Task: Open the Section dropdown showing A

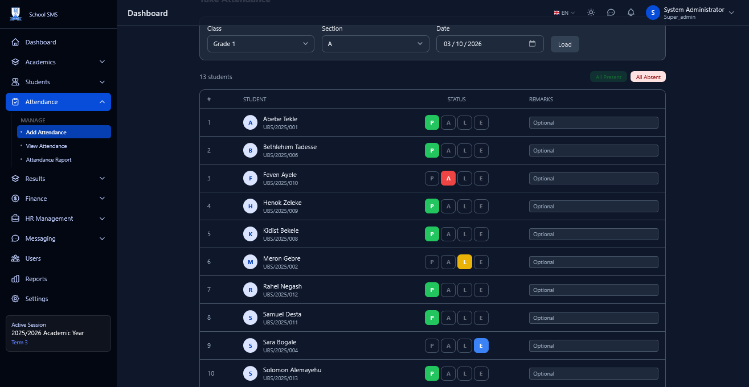Action: click(x=375, y=44)
